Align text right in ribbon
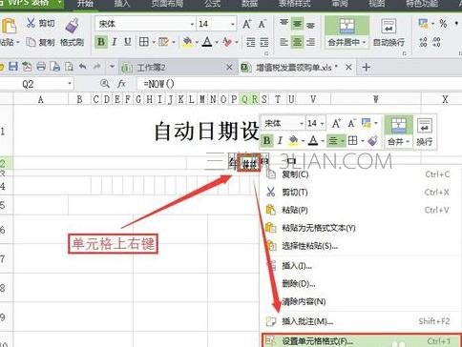462x347 pixels. click(310, 42)
